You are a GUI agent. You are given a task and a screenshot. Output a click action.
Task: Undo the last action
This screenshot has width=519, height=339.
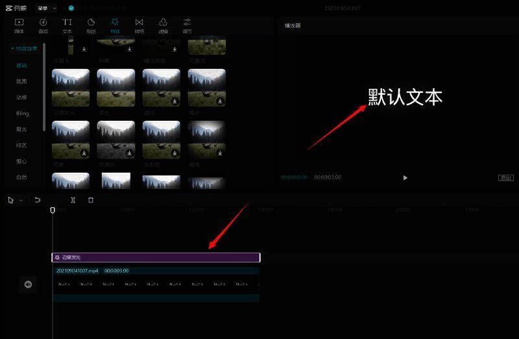click(x=38, y=200)
